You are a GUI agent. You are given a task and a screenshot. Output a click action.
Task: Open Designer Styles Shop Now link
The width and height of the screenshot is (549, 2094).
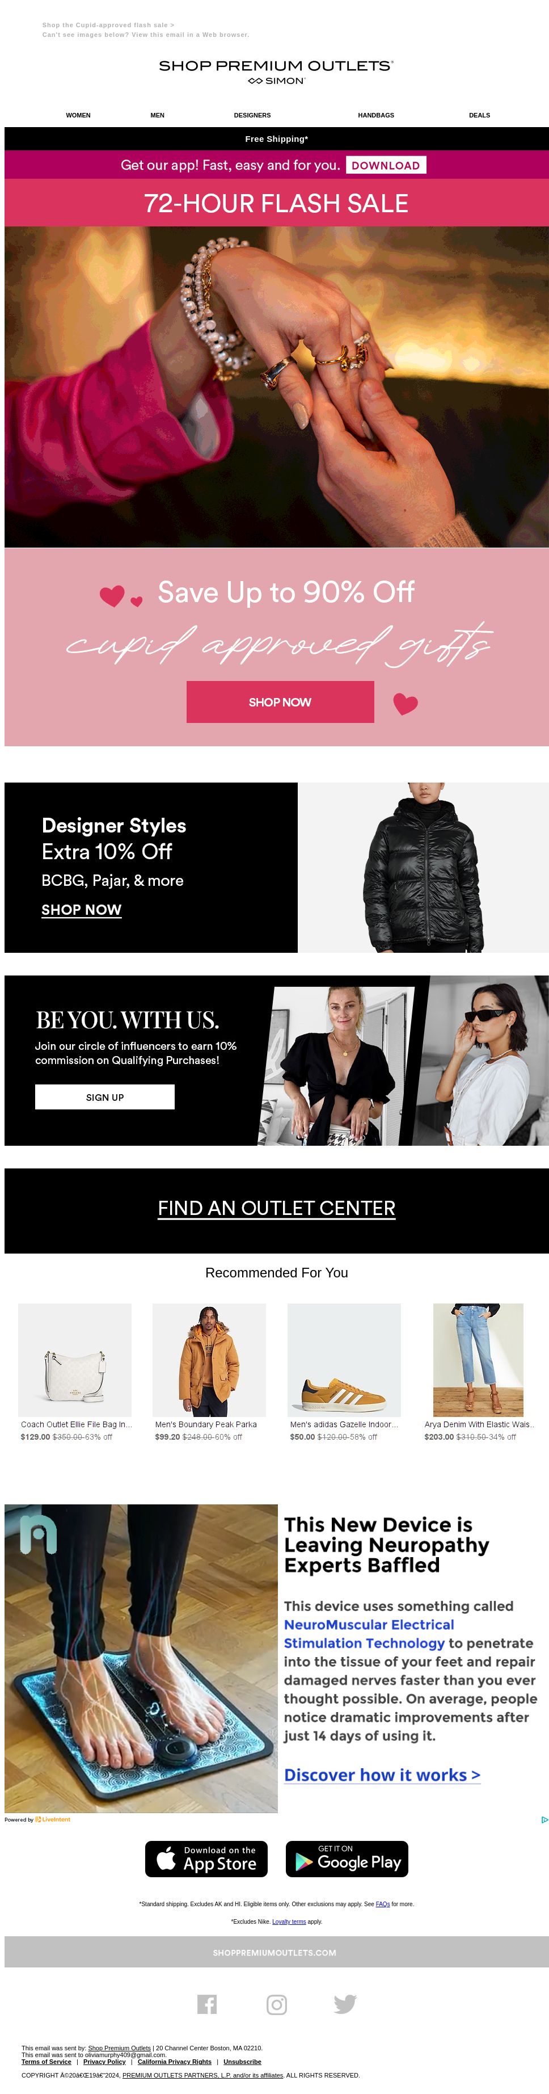click(x=81, y=910)
